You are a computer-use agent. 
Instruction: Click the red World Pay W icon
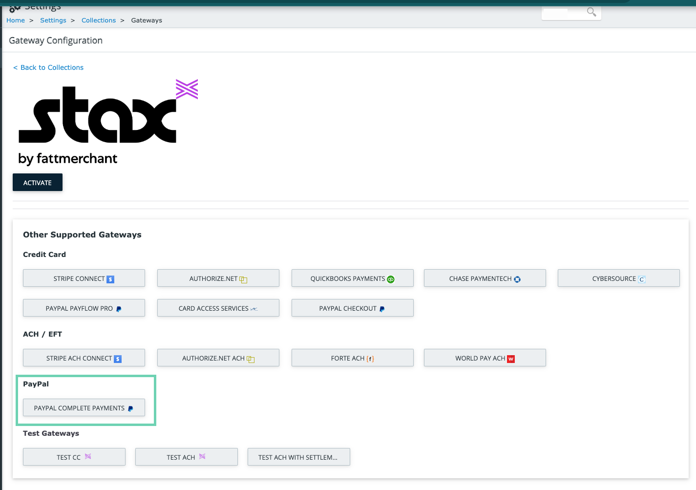pyautogui.click(x=511, y=359)
